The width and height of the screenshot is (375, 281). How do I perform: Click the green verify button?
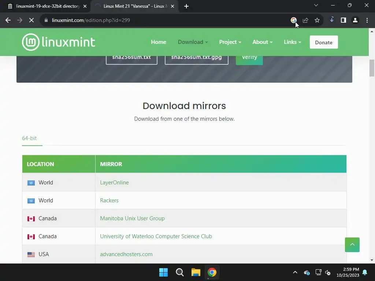coord(249,60)
